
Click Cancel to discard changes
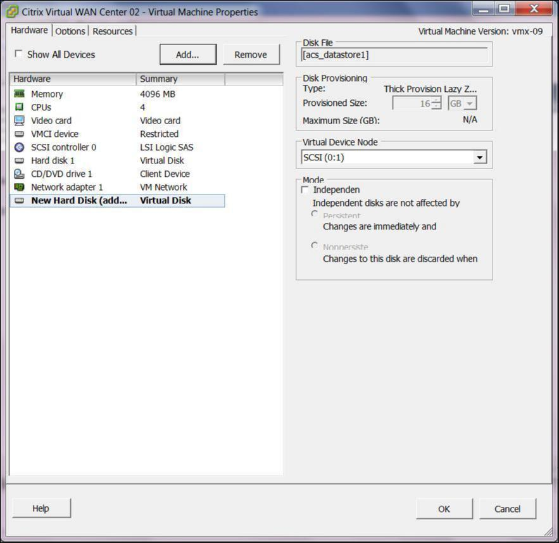point(507,509)
